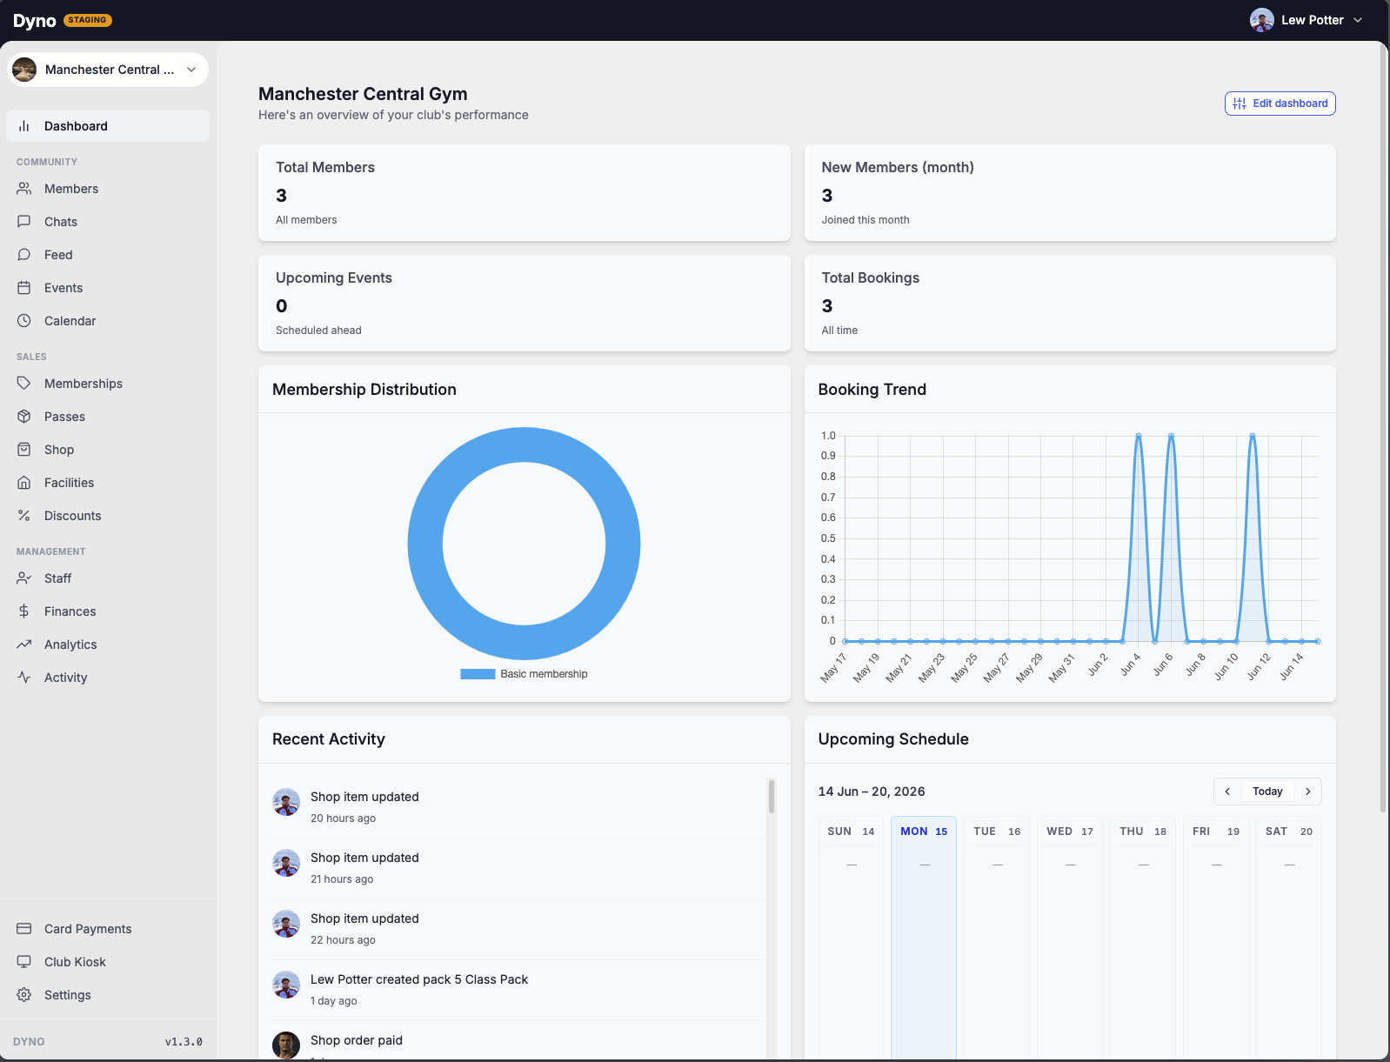
Task: Click the Dyno logo
Action: (35, 21)
